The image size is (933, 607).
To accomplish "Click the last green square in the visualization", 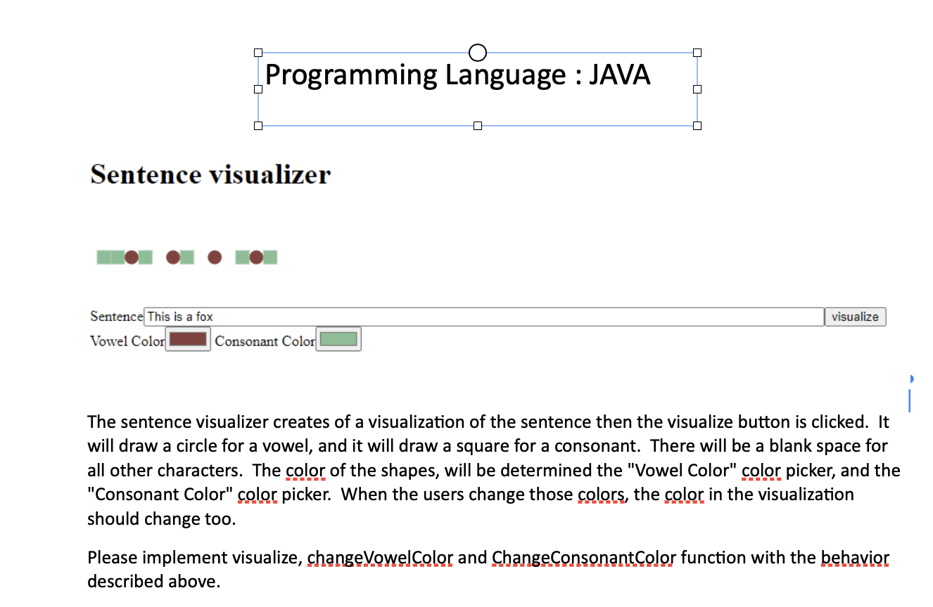I will pyautogui.click(x=271, y=257).
